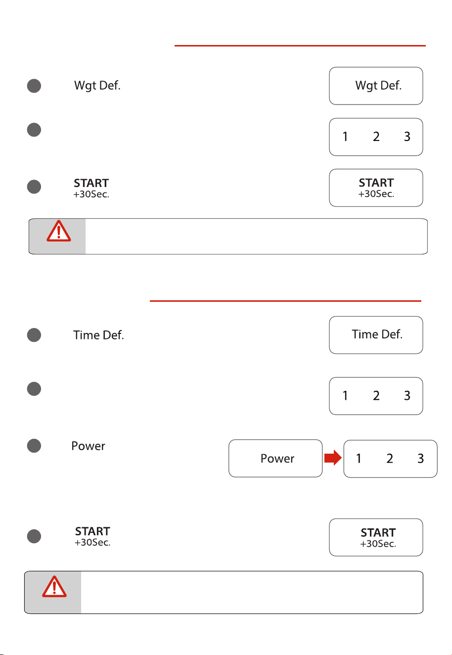Click the boxed Wgt Def. button
Screen dimensions: 452x655
point(376,86)
